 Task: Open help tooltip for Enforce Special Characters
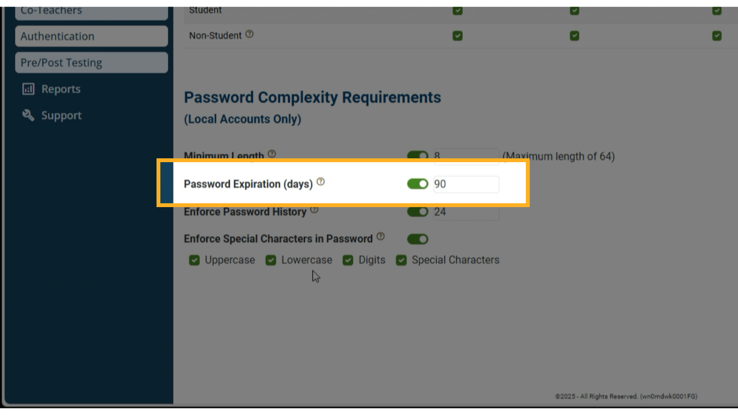coord(381,236)
